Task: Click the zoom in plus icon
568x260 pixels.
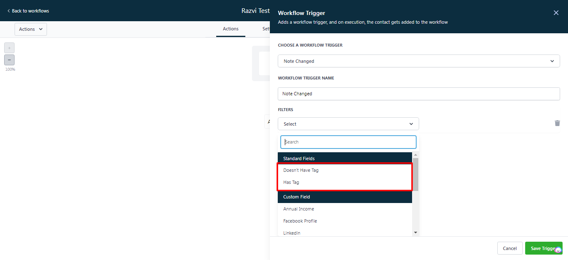Action: (9, 48)
